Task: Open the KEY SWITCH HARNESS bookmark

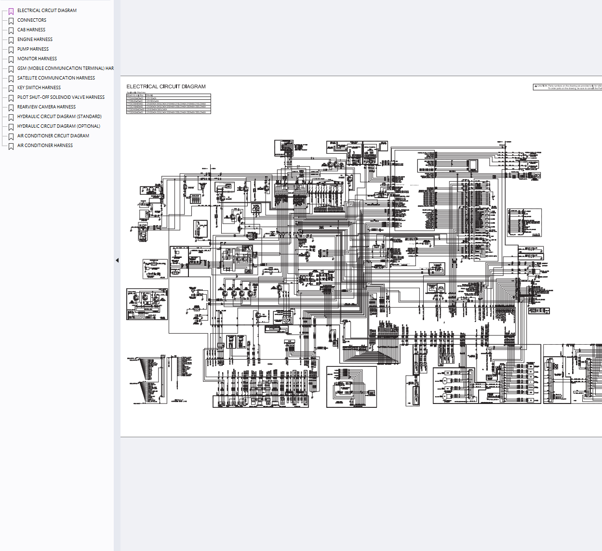Action: coord(39,88)
